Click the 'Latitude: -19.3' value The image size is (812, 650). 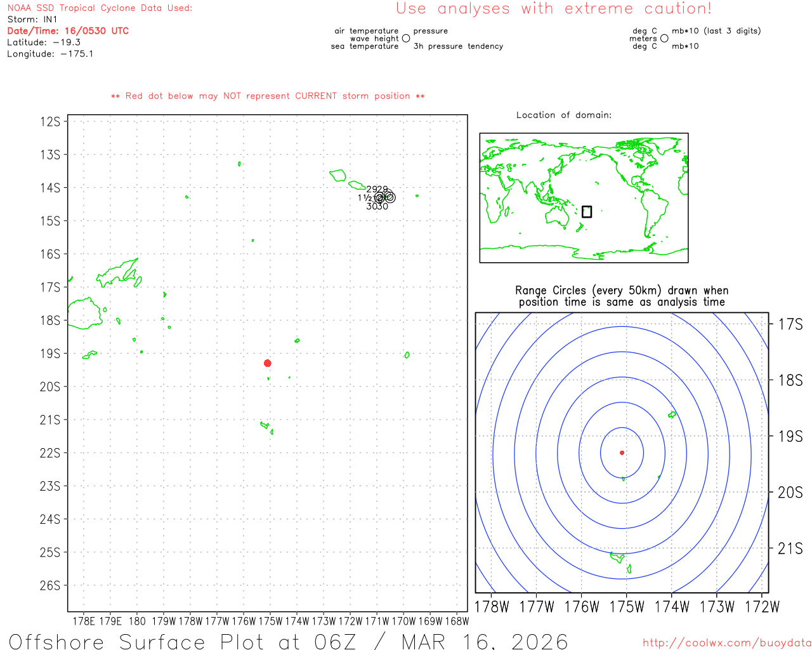(x=44, y=43)
